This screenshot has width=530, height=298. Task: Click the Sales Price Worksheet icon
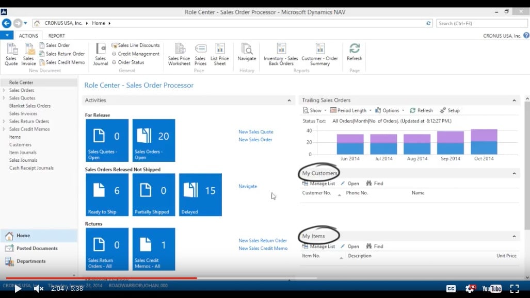coord(179,52)
